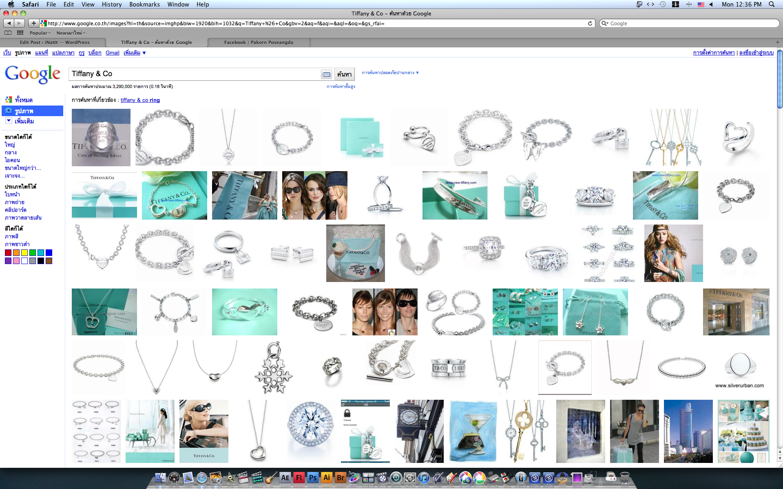Open the Newsมาใหม่ bookmarks folder dropdown

(x=71, y=33)
